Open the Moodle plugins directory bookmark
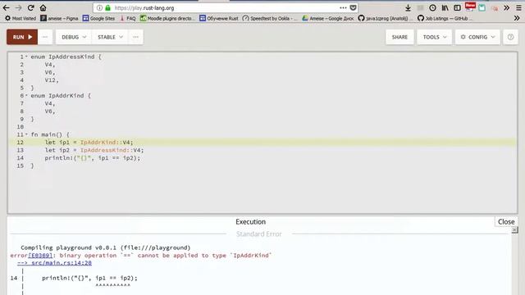The width and height of the screenshot is (525, 295). (167, 18)
